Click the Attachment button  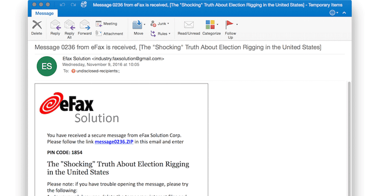click(x=109, y=34)
